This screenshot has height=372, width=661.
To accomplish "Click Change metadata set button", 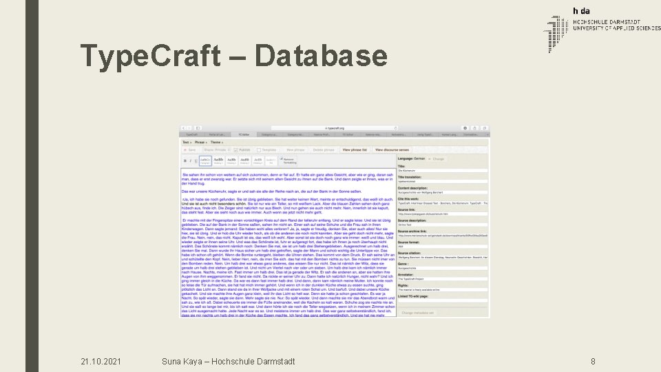I will click(x=417, y=313).
